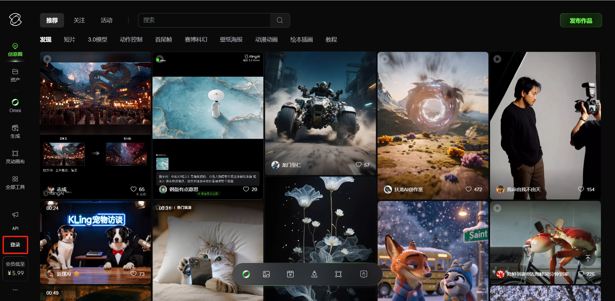Select the 赛博科幻 category tab
615x301 pixels.
tap(196, 40)
